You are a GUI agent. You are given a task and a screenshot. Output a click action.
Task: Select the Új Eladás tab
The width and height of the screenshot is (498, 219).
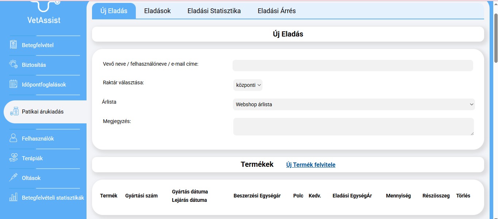pyautogui.click(x=114, y=11)
